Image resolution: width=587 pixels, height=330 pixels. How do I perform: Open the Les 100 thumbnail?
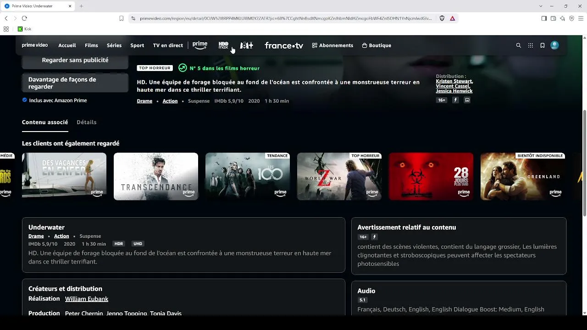tap(248, 176)
